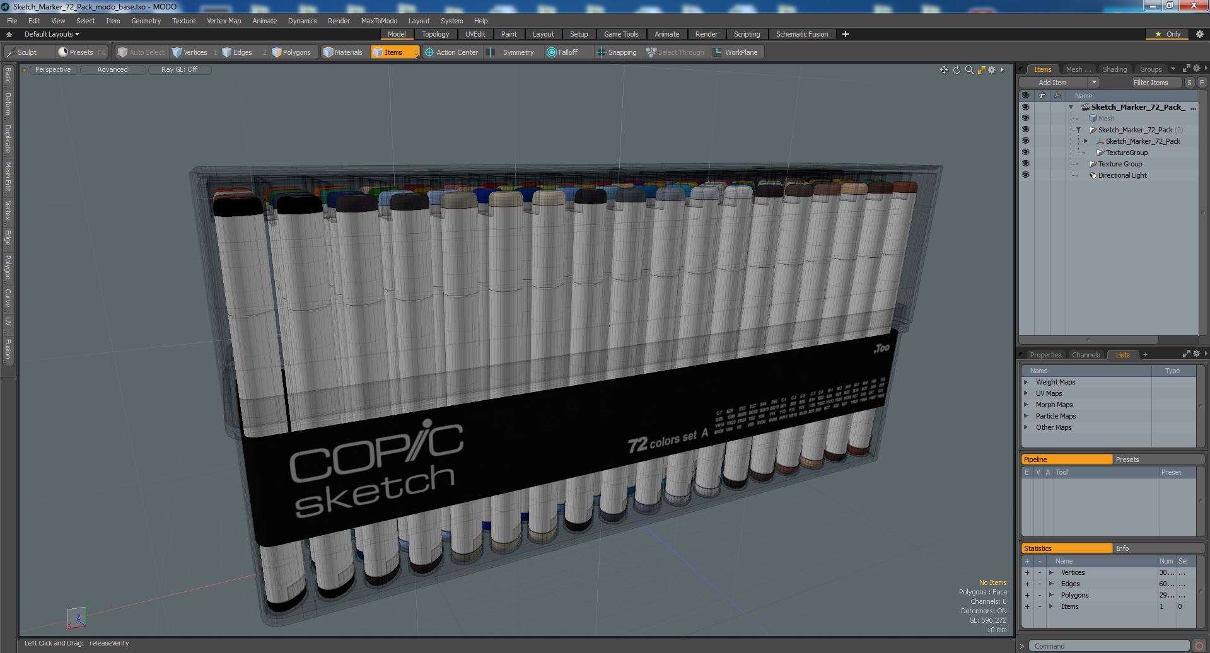Expand Vertices statistics row
Screen dimensions: 1210x653
tap(1051, 572)
